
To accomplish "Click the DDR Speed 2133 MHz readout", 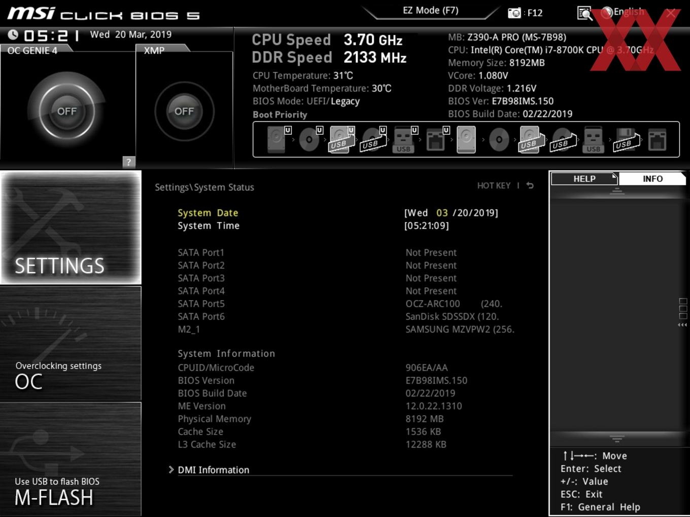I will 329,57.
